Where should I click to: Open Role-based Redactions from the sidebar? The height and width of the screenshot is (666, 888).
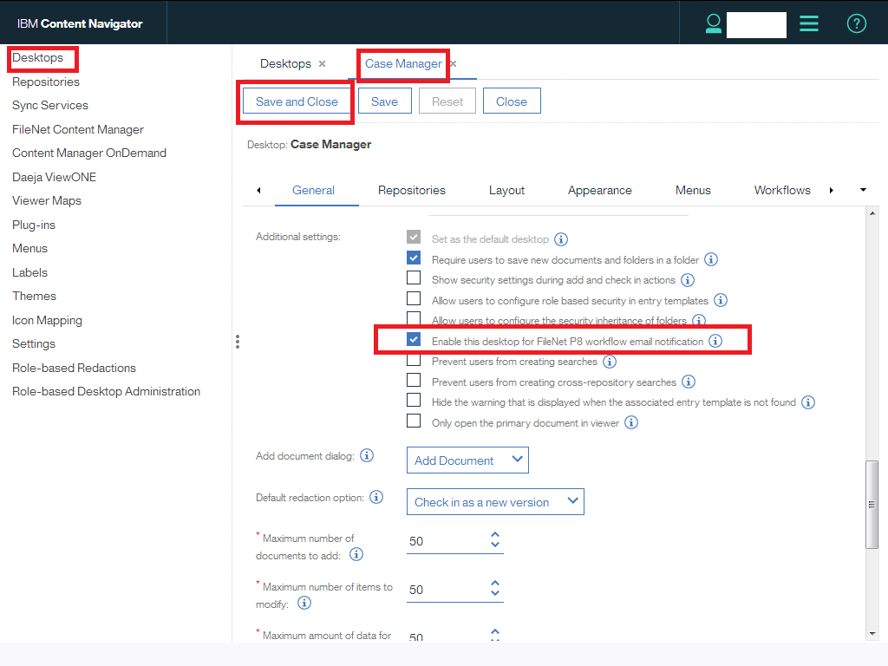74,367
